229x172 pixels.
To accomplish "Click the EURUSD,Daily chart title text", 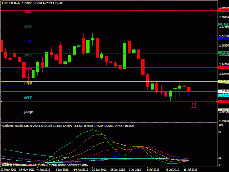I will 11,3.
